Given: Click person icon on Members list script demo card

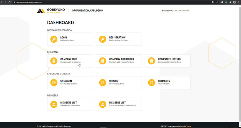Looking at the screenshot, I should pos(54,104).
